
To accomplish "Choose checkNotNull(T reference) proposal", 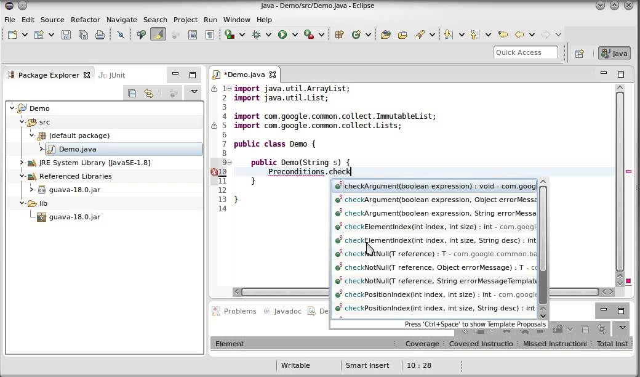I will point(436,254).
